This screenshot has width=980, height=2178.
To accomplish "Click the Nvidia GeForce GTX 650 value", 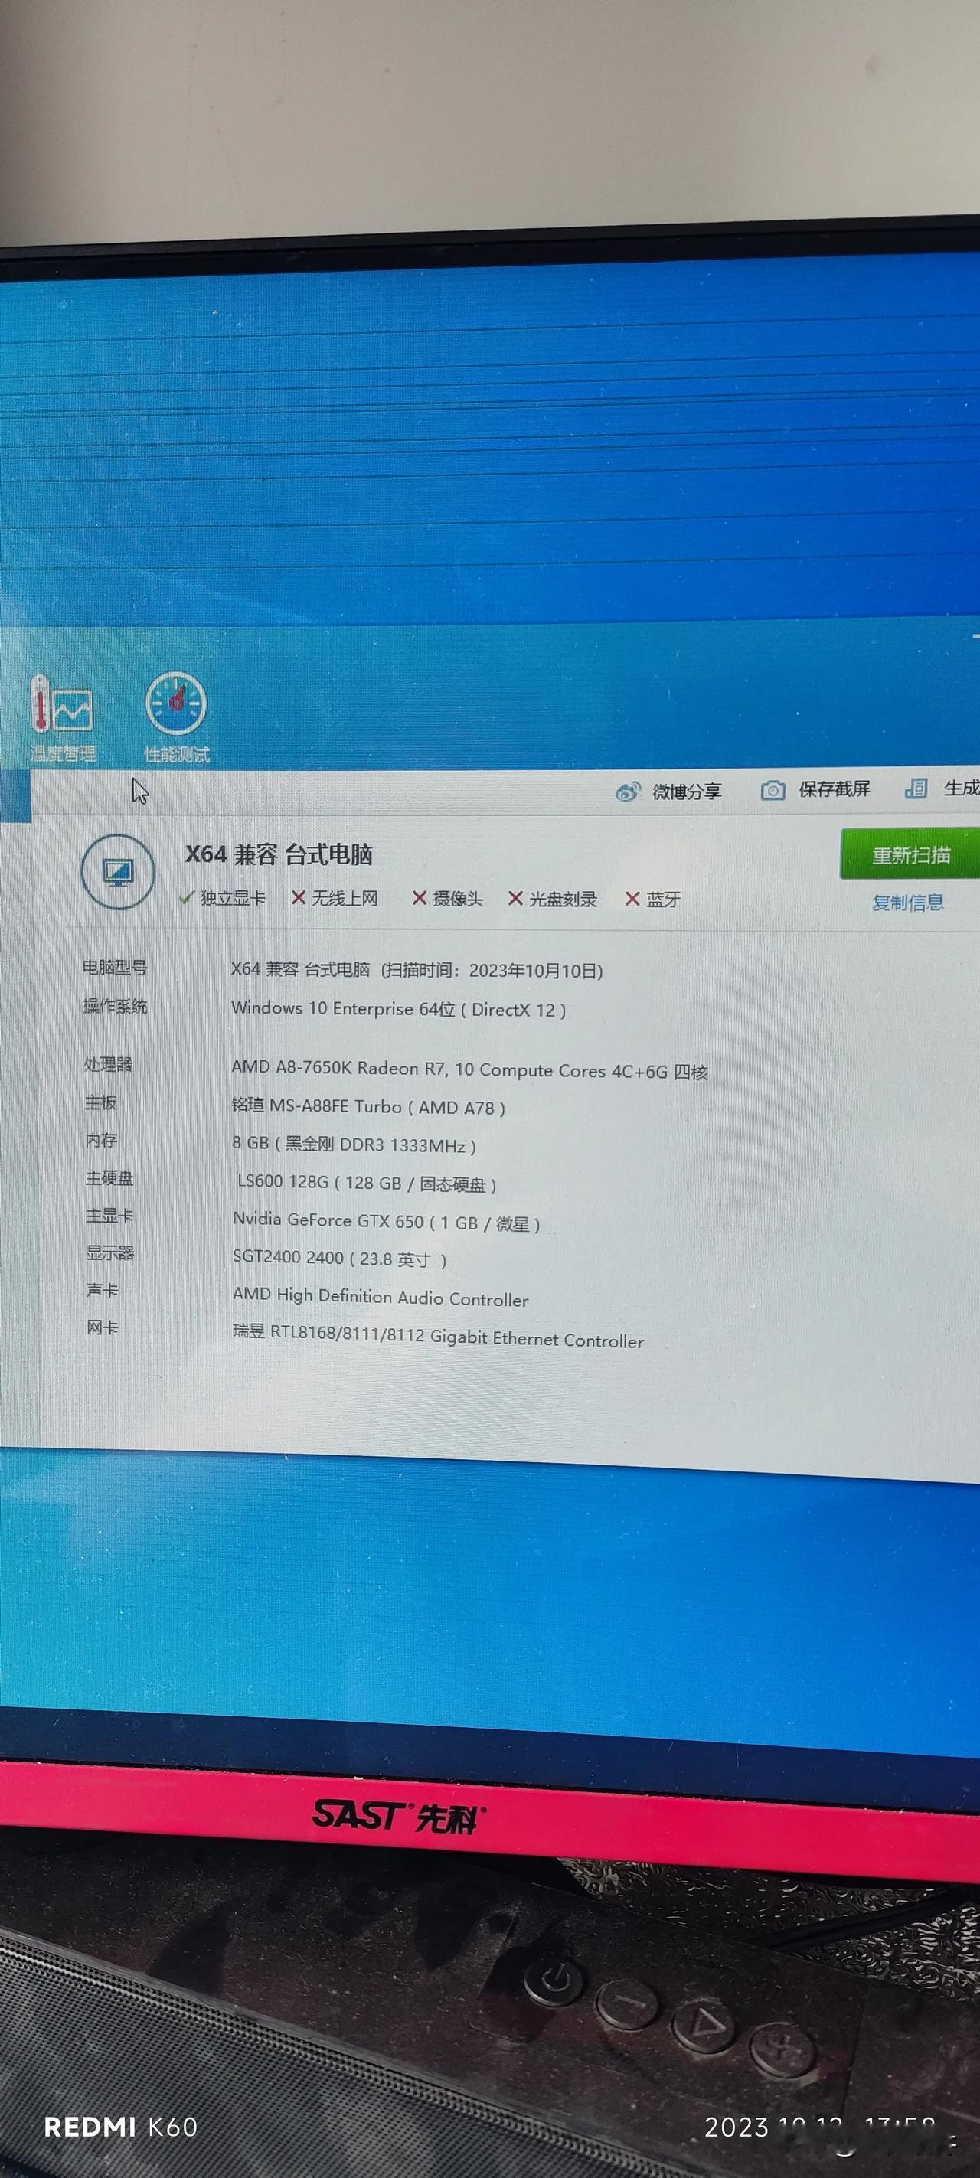I will tap(387, 1222).
